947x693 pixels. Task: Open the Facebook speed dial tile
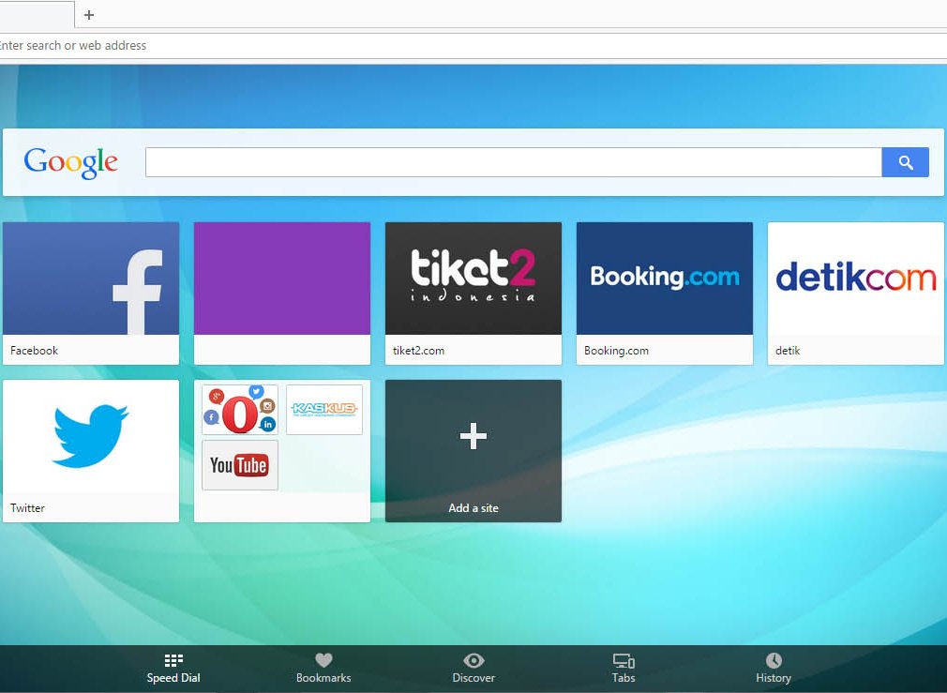[x=91, y=293]
